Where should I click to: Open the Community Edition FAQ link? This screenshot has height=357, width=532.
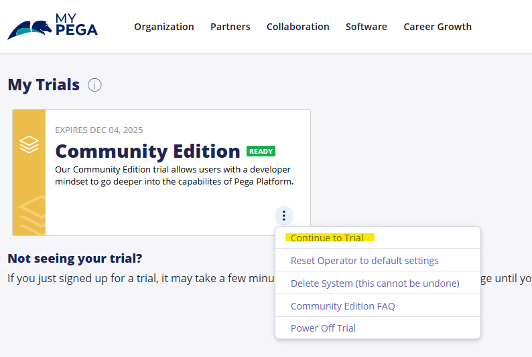coord(342,306)
